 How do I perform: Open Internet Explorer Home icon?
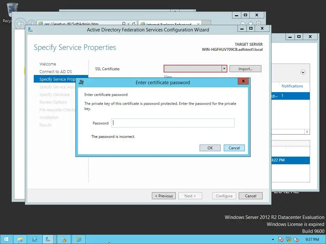click(243, 23)
